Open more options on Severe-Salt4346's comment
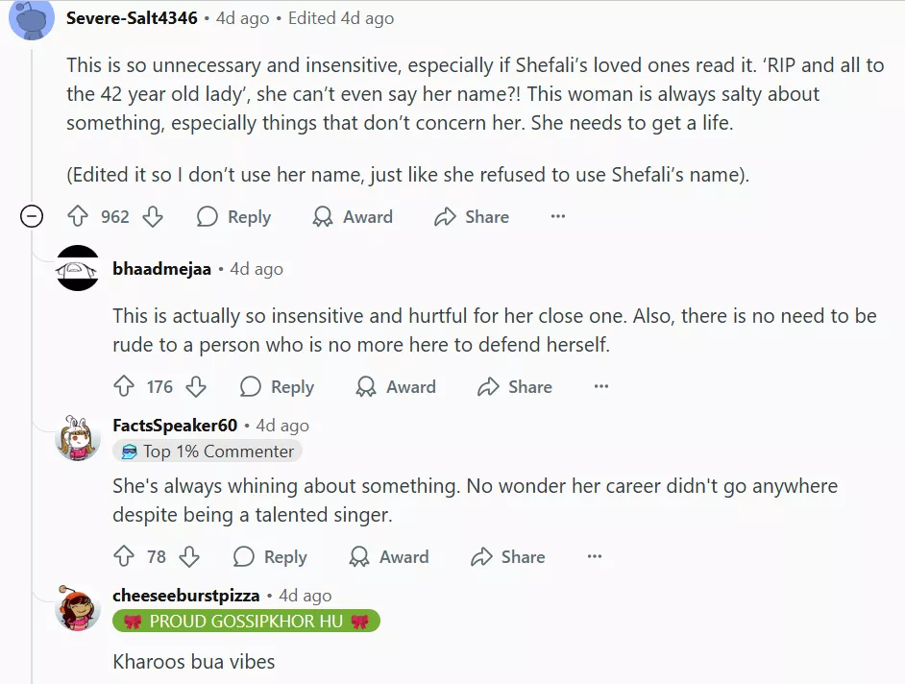This screenshot has height=684, width=905. (x=558, y=217)
